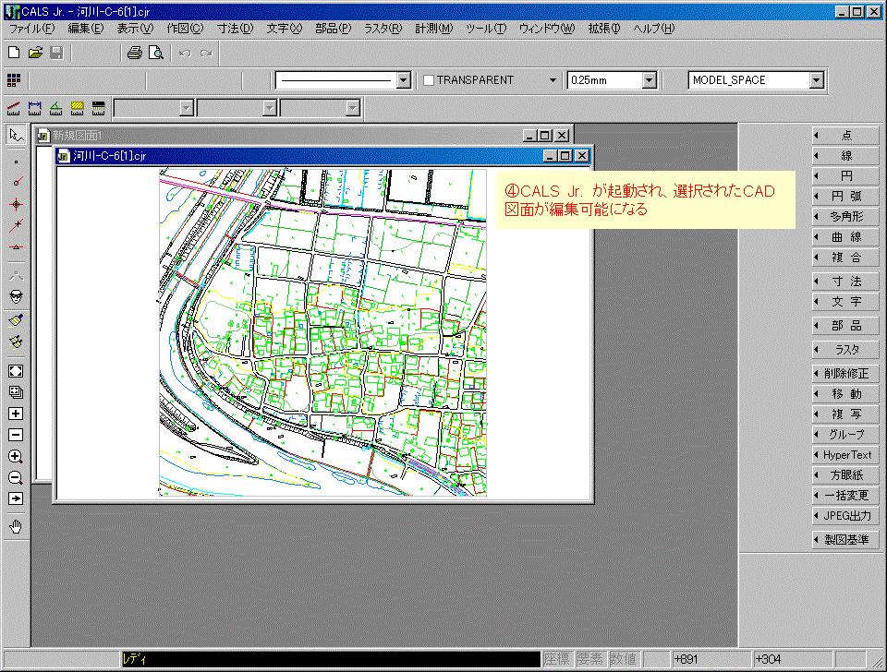Viewport: 887px width, 672px height.
Task: Open the 0.25mm line width dropdown
Action: click(x=650, y=81)
